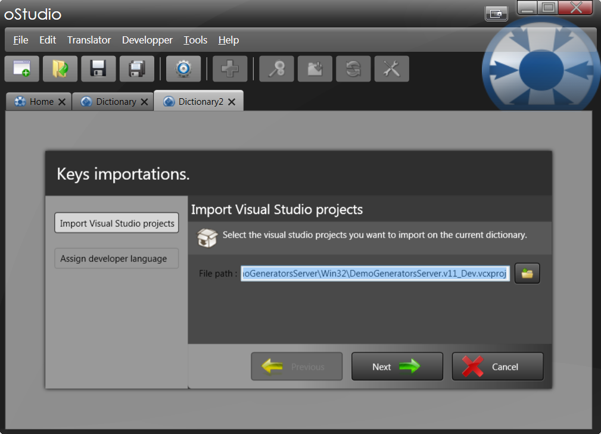Minimize the oStudio window
This screenshot has width=601, height=434.
(527, 8)
